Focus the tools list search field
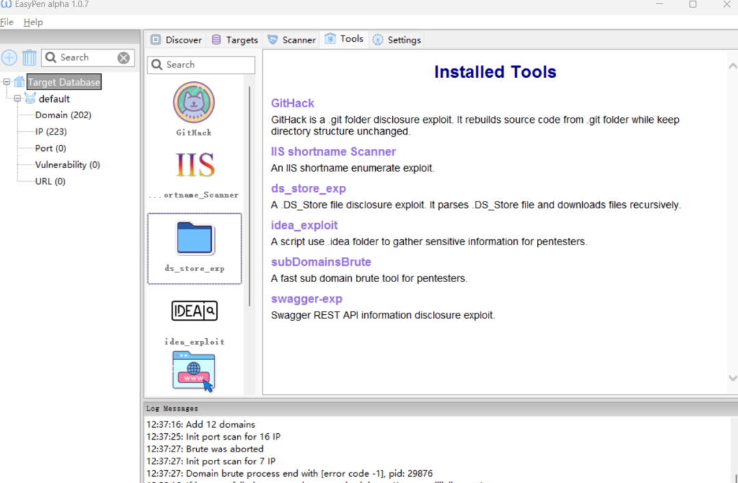 pos(201,65)
